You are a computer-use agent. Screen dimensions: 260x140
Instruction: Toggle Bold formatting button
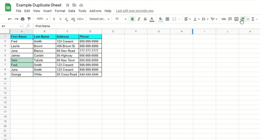click(132, 19)
